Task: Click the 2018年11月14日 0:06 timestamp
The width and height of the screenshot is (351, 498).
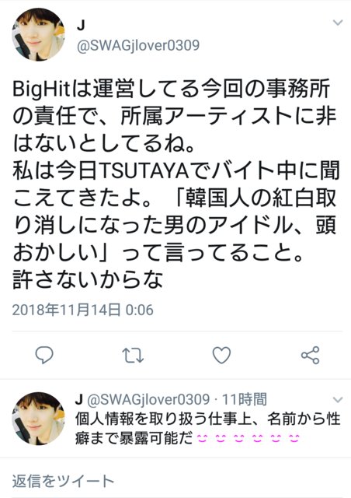Action: click(x=83, y=310)
